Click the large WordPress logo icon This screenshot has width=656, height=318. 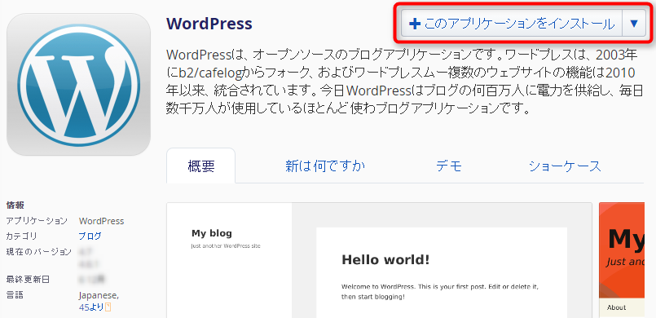tap(79, 85)
